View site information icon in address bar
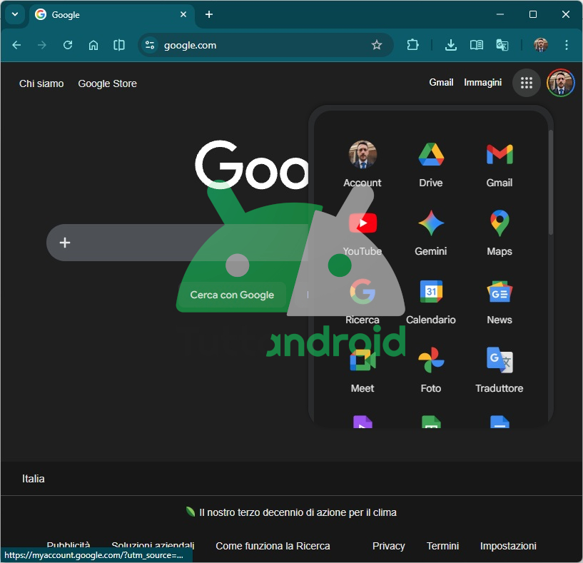583x563 pixels. point(150,45)
